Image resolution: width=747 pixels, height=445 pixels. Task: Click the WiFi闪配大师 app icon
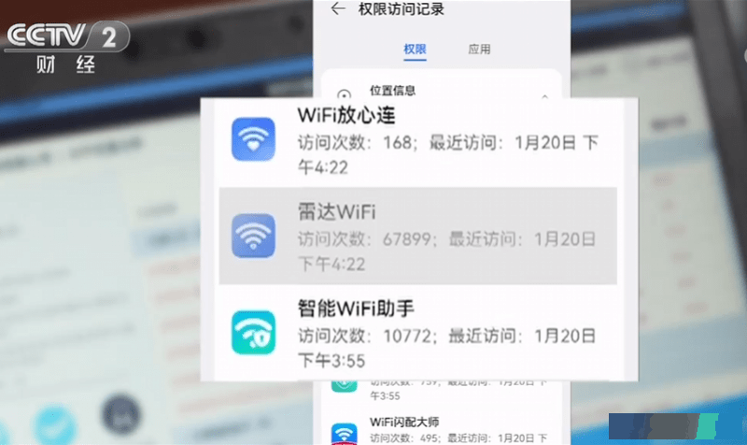click(344, 433)
